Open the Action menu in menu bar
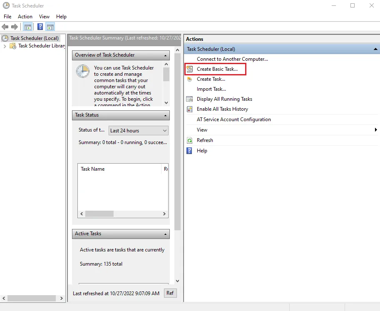Image resolution: width=380 pixels, height=311 pixels. click(x=25, y=17)
